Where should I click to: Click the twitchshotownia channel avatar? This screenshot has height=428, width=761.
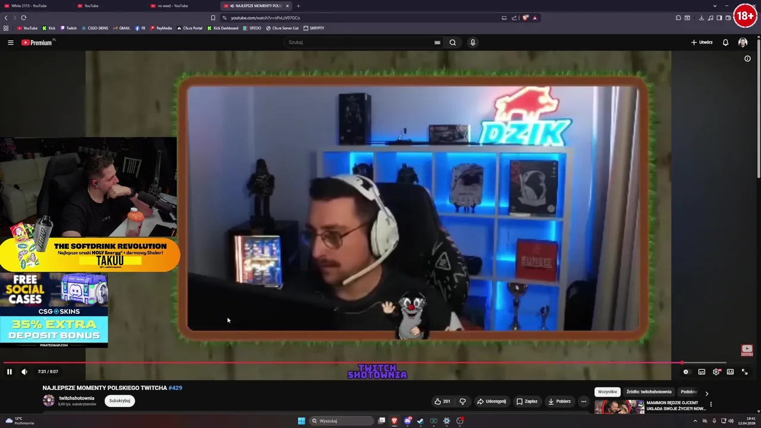pos(49,401)
